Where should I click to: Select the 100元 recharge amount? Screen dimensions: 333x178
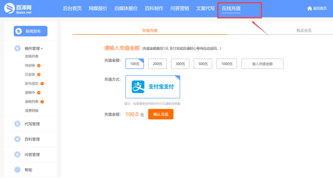[134, 64]
